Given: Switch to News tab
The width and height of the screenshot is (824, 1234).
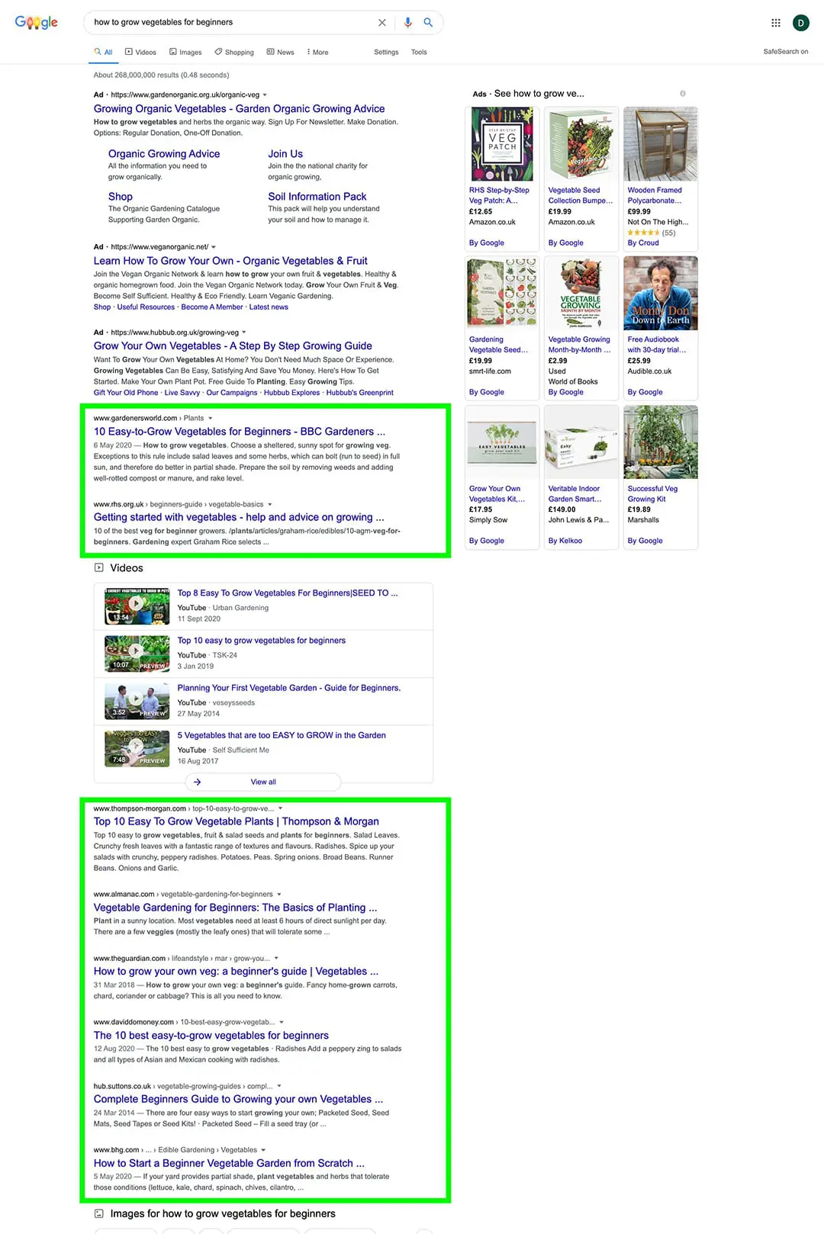Looking at the screenshot, I should [280, 52].
